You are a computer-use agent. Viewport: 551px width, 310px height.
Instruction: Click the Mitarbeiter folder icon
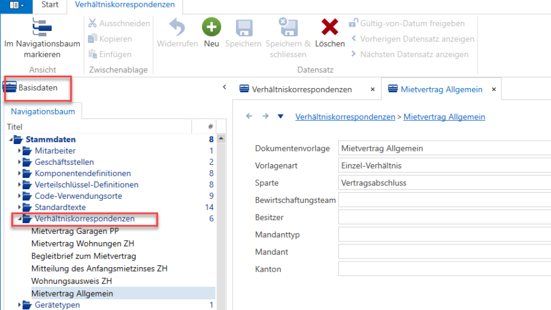[27, 151]
